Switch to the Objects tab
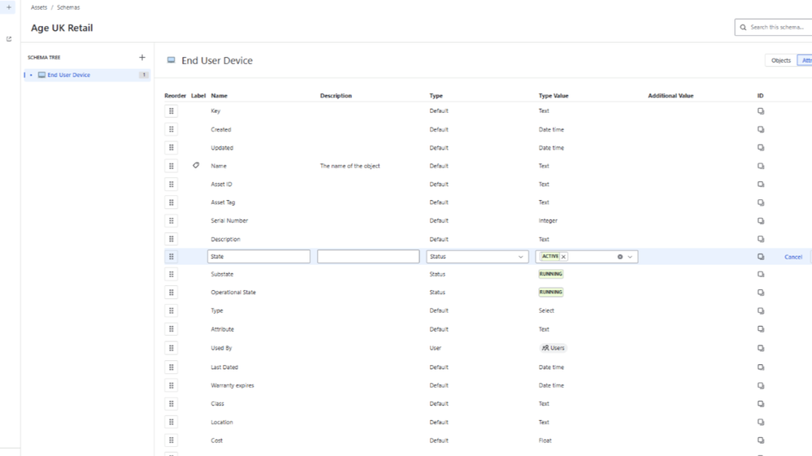812x456 pixels. 781,61
